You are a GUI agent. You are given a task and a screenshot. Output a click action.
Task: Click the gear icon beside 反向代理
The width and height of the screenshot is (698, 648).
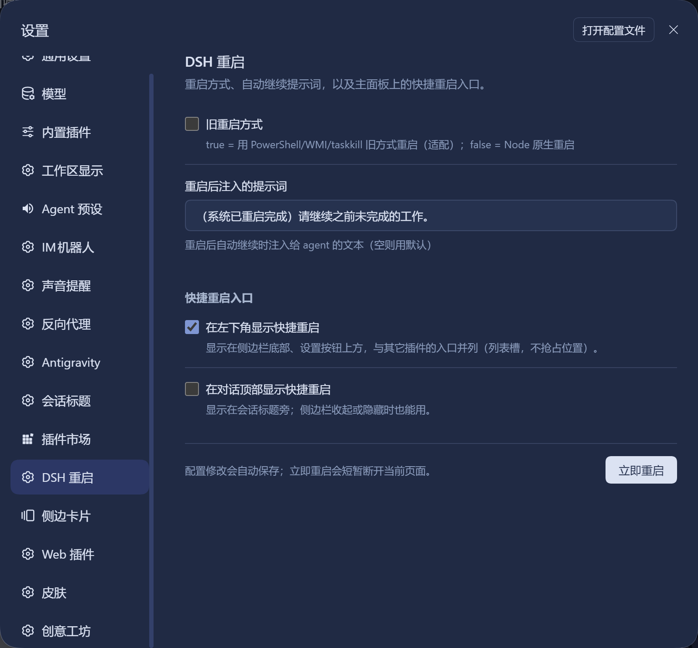pyautogui.click(x=28, y=324)
